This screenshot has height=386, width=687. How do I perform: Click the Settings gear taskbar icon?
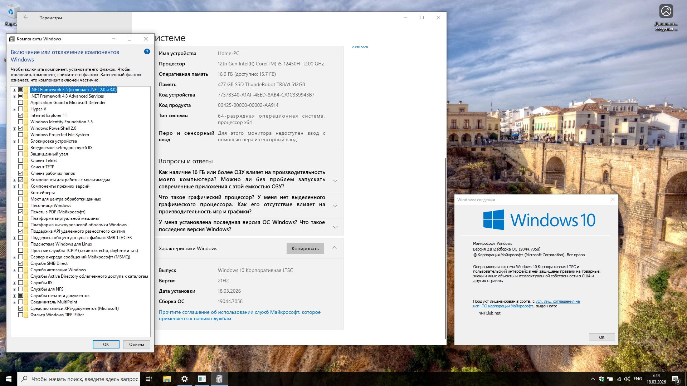[x=184, y=379]
